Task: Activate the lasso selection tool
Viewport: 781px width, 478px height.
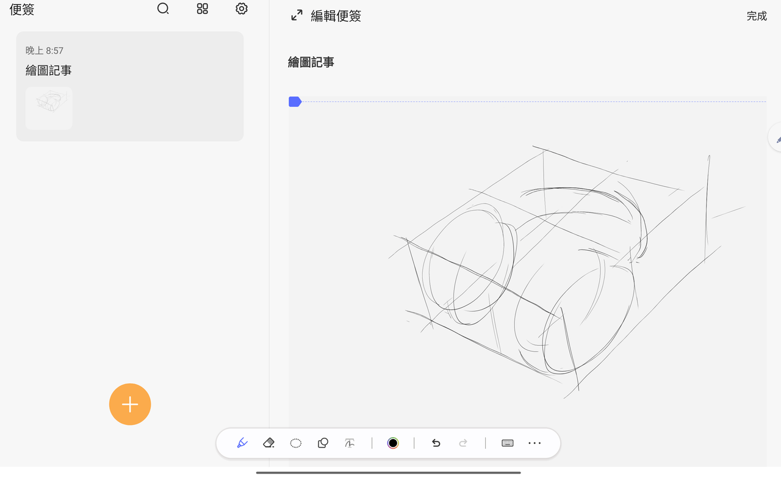Action: (296, 443)
